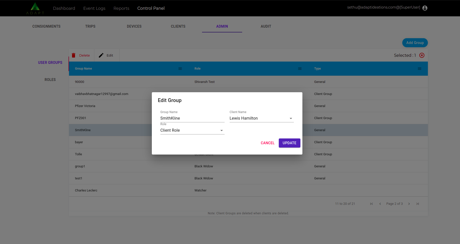Viewport: 460px width, 244px height.
Task: Expand the Role dropdown arrow
Action: (222, 130)
